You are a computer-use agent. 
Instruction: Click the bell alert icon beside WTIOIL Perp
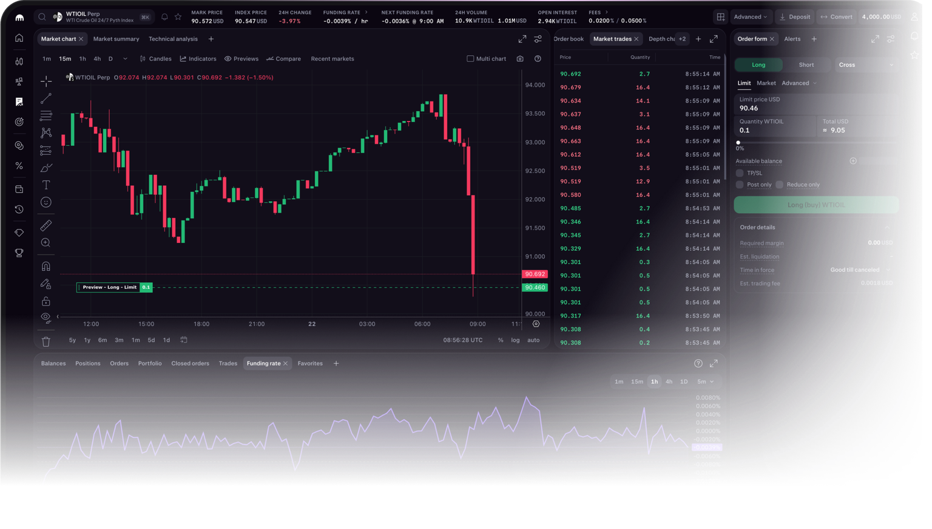[x=164, y=17]
